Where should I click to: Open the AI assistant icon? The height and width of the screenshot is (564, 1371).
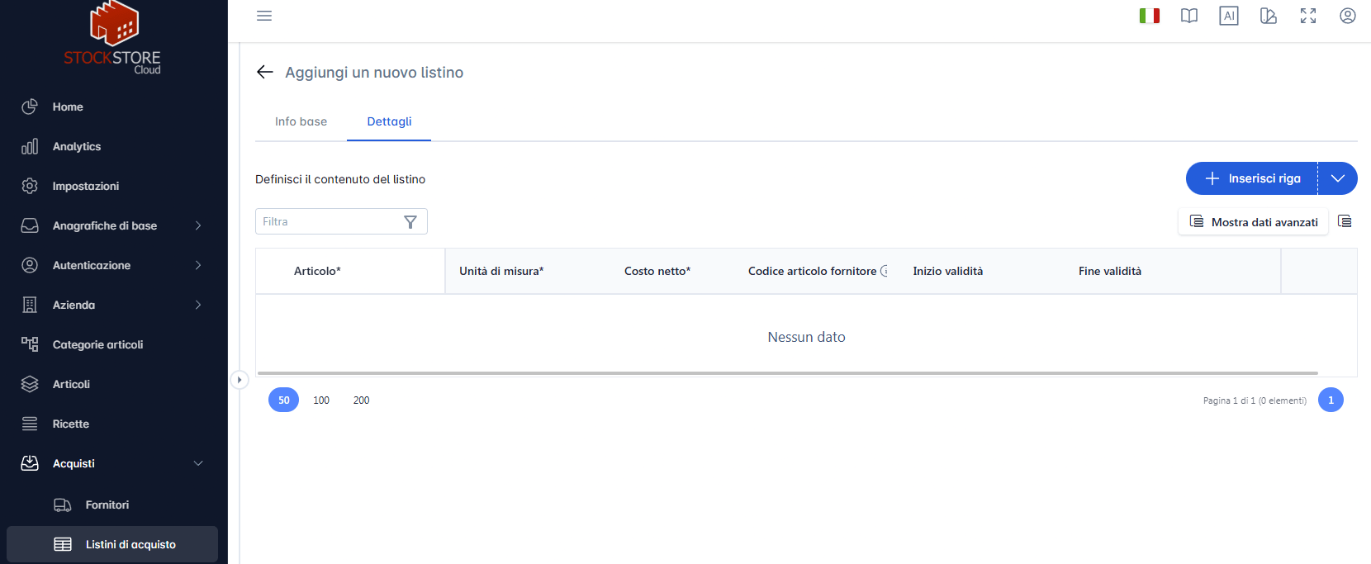[1229, 16]
